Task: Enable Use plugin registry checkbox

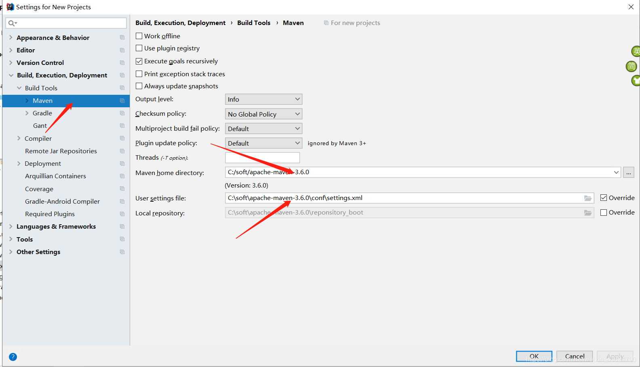Action: pos(139,48)
